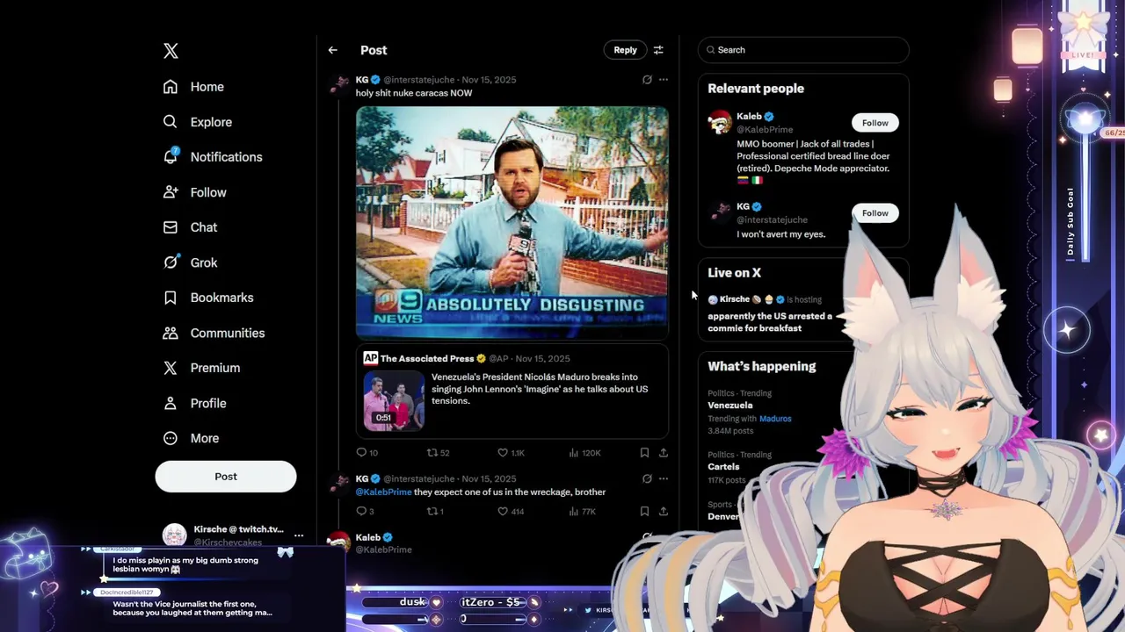Open The Associated Press quoted post
Screen dimensions: 1125x632
(512, 391)
